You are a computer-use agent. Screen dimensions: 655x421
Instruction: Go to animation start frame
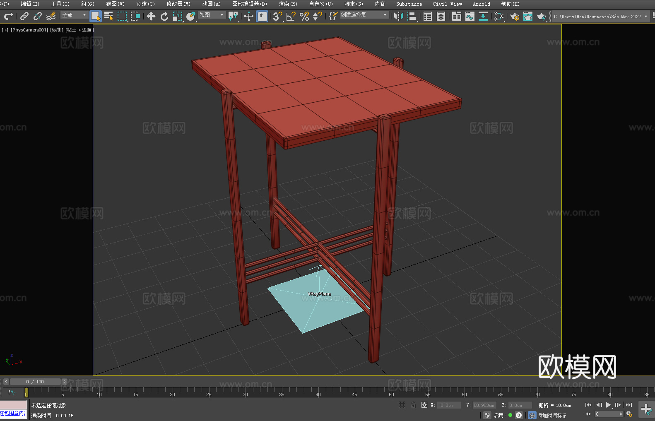[x=588, y=405]
